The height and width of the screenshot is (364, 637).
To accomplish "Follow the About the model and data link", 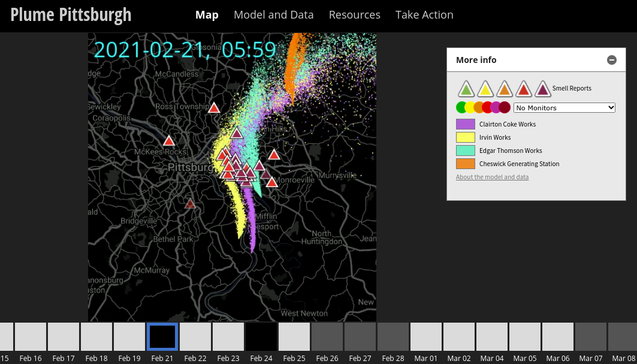I will click(x=492, y=177).
